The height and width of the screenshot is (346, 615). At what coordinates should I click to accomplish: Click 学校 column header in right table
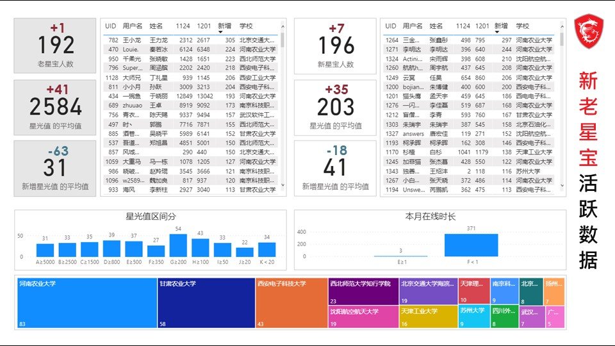(x=522, y=26)
